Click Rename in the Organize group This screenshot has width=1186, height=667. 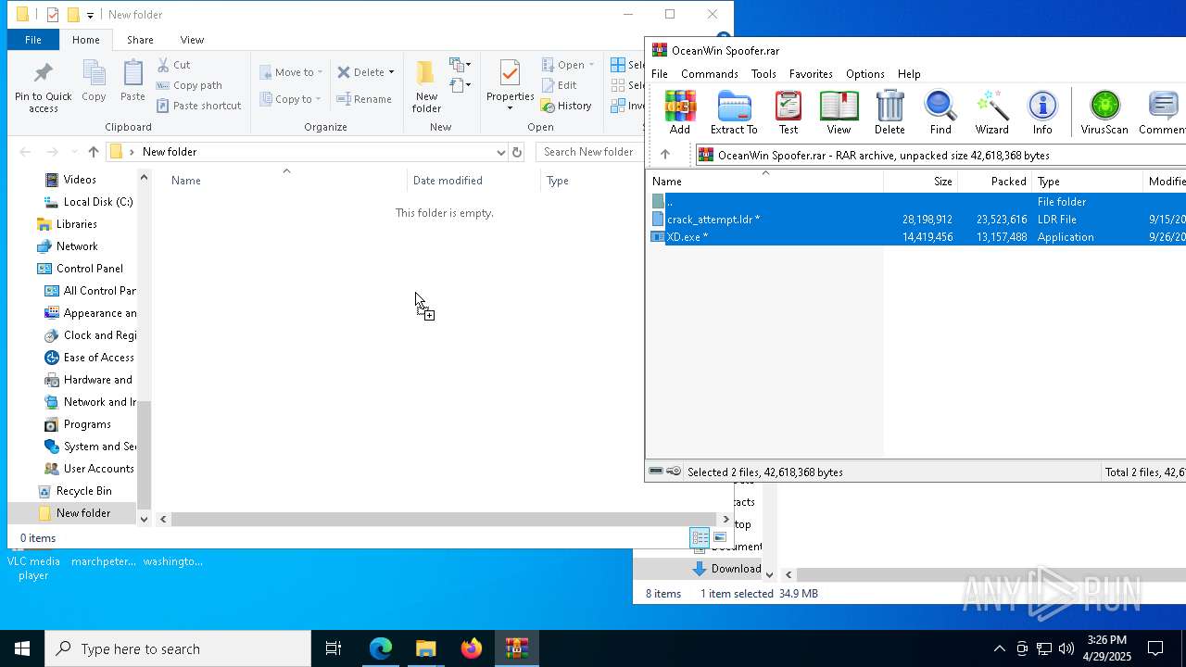point(363,99)
